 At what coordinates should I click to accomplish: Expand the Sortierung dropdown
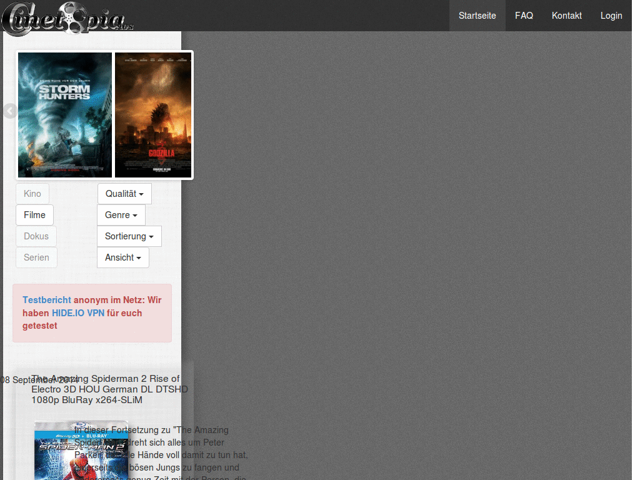129,236
